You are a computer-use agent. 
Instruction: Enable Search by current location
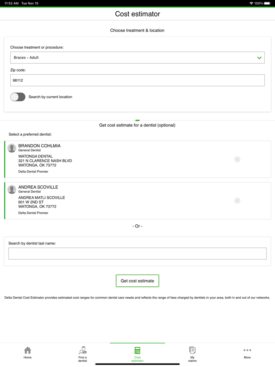(18, 97)
